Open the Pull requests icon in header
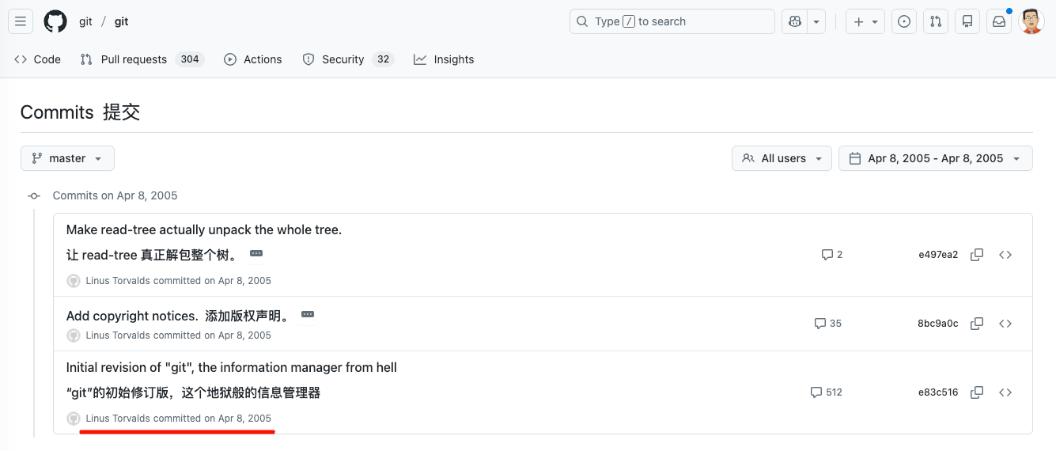 (936, 21)
